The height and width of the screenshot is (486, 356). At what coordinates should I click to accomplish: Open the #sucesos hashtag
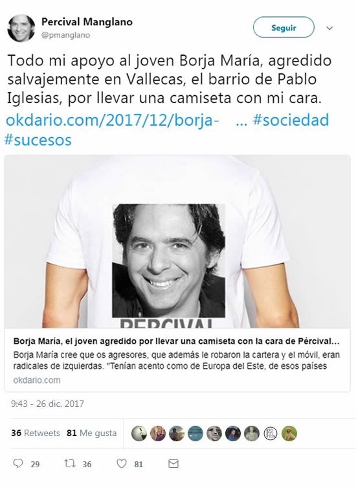pyautogui.click(x=38, y=140)
